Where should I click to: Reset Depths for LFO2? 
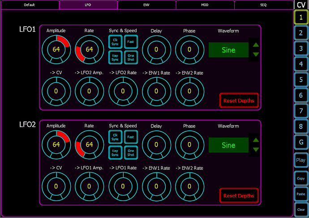pyautogui.click(x=239, y=196)
